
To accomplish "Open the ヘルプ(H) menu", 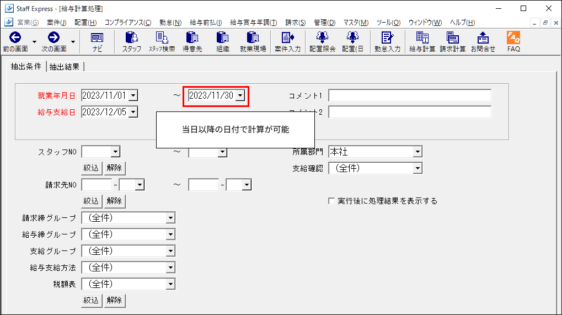I will 462,23.
